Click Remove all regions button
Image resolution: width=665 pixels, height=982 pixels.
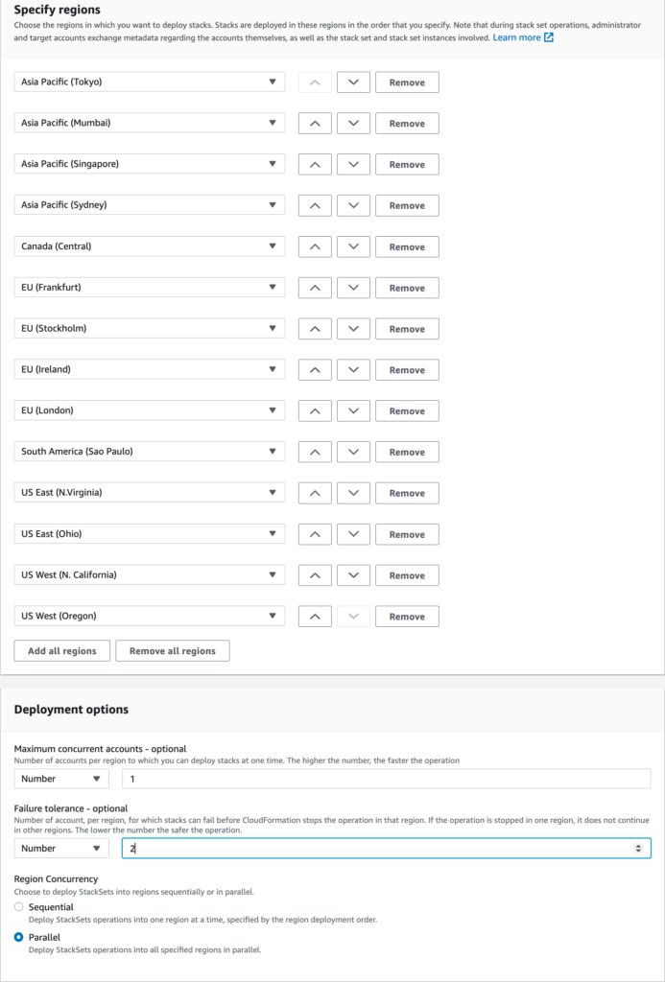(173, 651)
